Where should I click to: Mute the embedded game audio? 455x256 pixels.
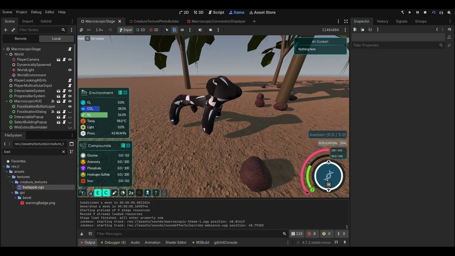tap(200, 30)
